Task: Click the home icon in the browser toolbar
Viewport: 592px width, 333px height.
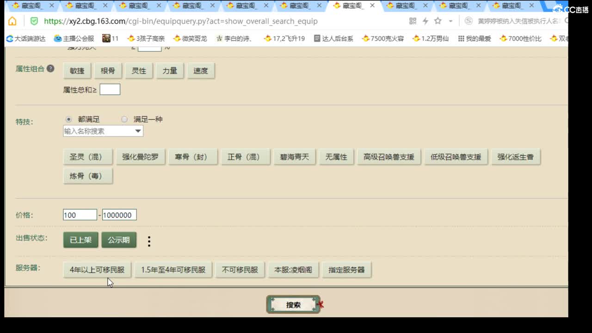Action: (x=12, y=21)
